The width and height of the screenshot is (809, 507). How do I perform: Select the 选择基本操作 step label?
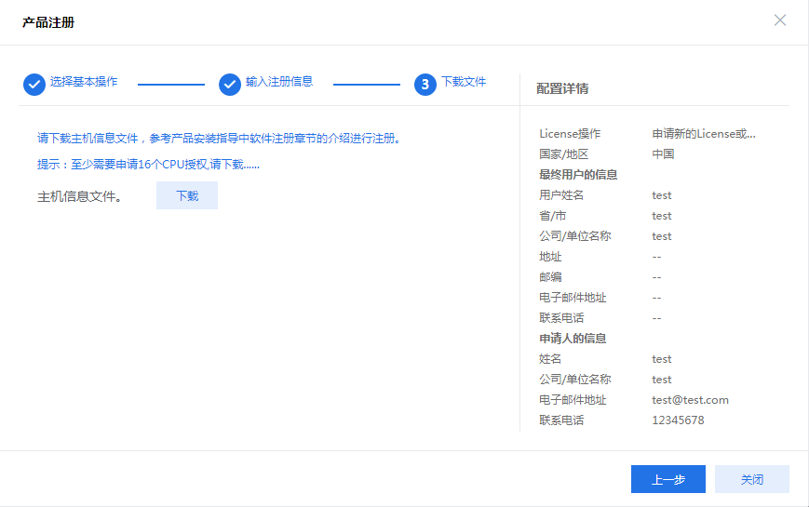[84, 82]
